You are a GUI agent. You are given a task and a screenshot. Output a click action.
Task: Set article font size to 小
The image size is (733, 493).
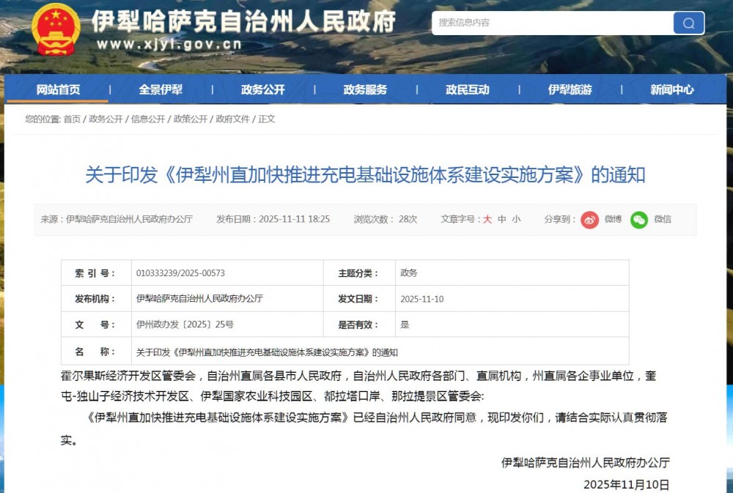pyautogui.click(x=516, y=219)
